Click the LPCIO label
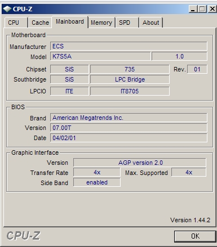The width and height of the screenshot is (217, 247). (x=38, y=91)
